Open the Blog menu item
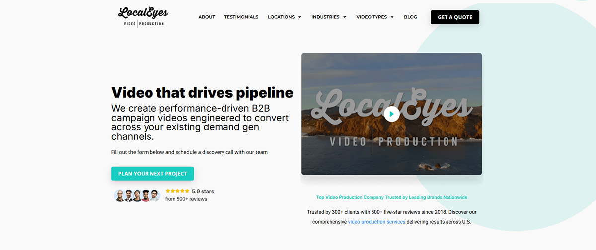Viewport: 596px width, 250px height. (410, 17)
